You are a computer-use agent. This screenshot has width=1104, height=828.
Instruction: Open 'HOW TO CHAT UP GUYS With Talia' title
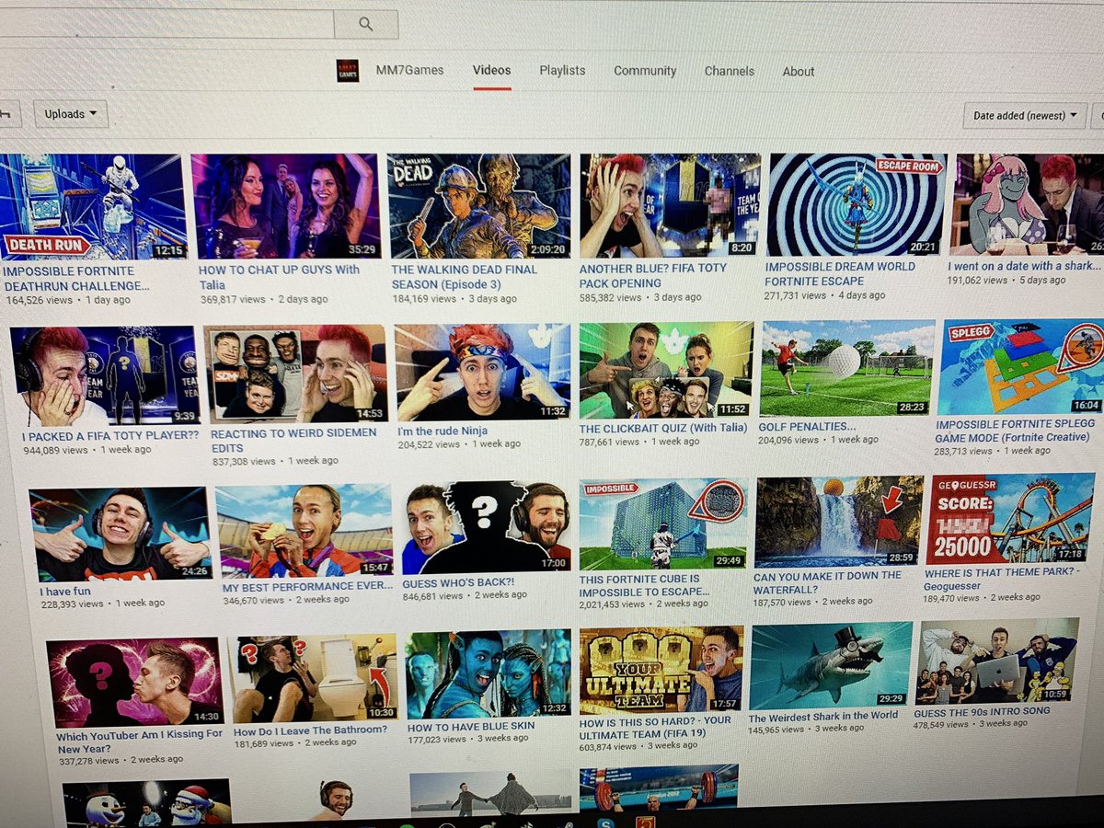279,277
